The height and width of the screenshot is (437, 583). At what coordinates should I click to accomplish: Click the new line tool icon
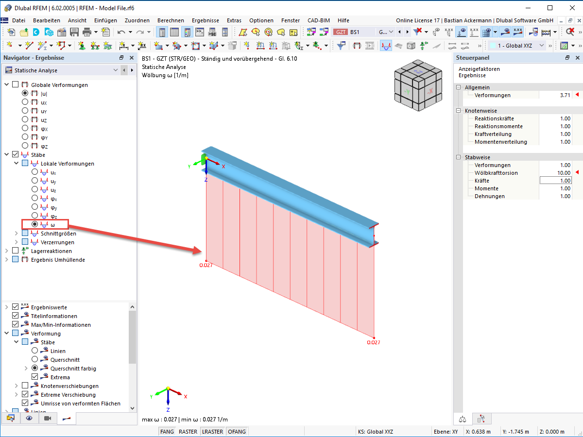(x=29, y=46)
